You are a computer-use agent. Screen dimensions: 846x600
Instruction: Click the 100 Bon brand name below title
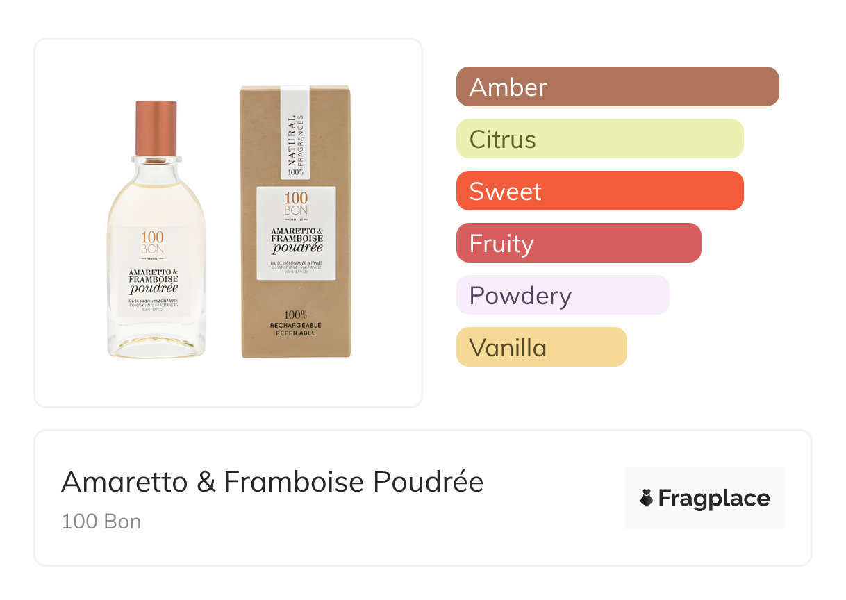click(101, 522)
